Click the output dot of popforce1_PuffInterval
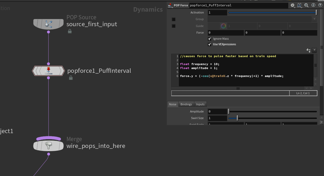Image resolution: width=324 pixels, height=176 pixels. (48, 78)
